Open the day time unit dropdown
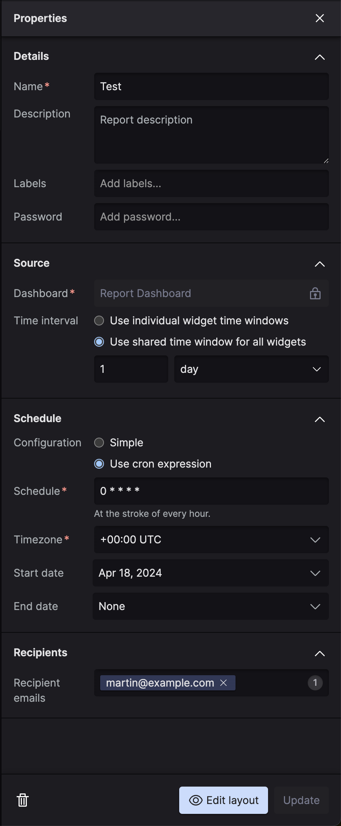Image resolution: width=341 pixels, height=826 pixels. [x=251, y=369]
